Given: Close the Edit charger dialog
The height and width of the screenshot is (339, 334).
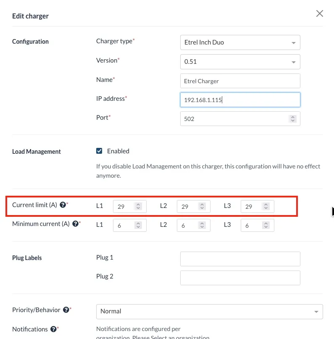Looking at the screenshot, I should coord(320,13).
